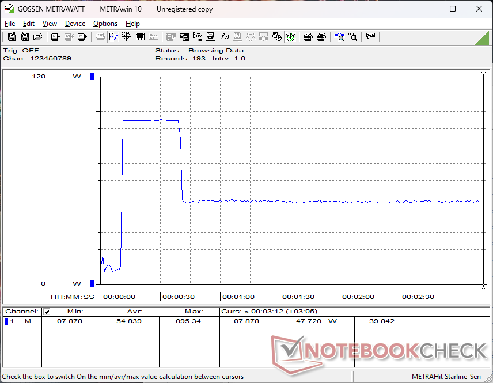Switch to the XY crosshair plot view
This screenshot has height=383, width=493.
click(127, 37)
